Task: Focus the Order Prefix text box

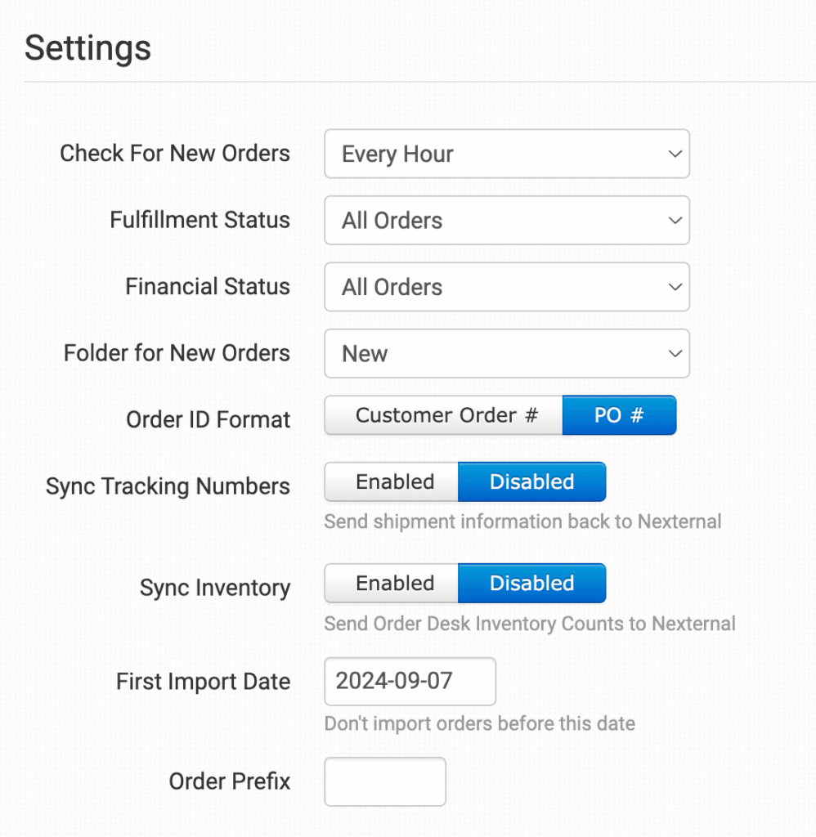Action: pyautogui.click(x=385, y=781)
